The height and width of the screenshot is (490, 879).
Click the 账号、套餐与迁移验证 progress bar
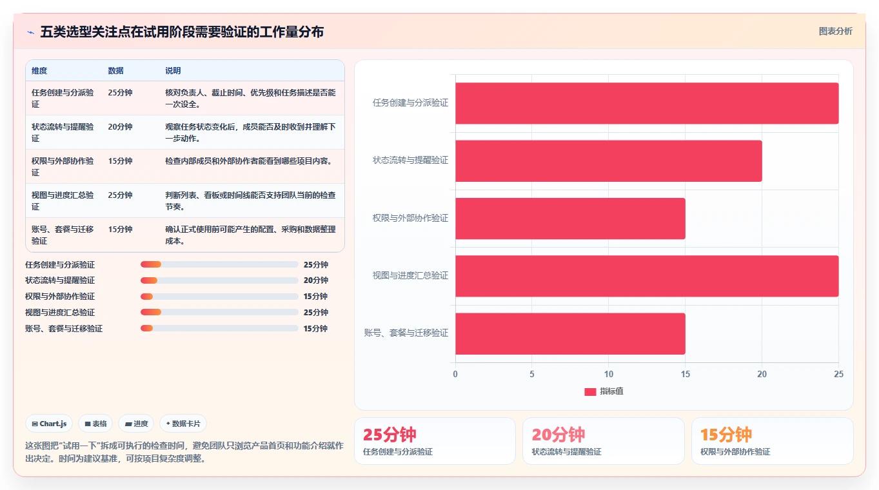coord(219,328)
